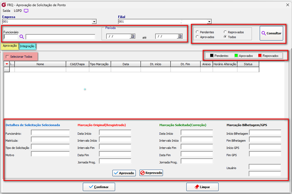Open the Período end date calendar icon
The image size is (292, 194).
pos(179,36)
